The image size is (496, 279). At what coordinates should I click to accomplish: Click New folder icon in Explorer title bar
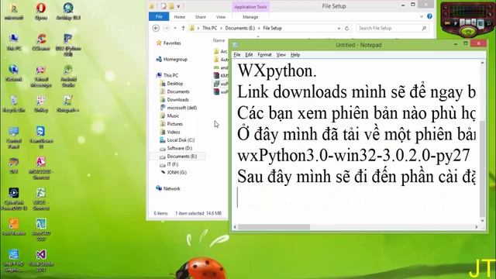171,6
